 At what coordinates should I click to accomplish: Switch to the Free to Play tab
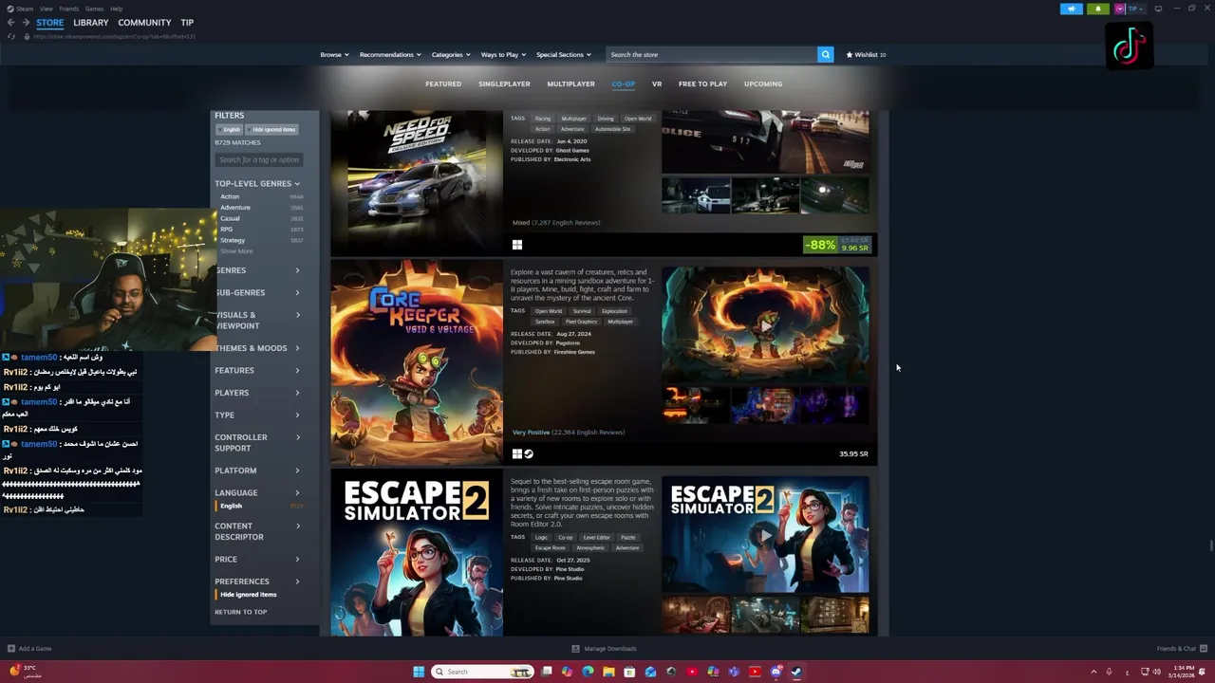[702, 83]
